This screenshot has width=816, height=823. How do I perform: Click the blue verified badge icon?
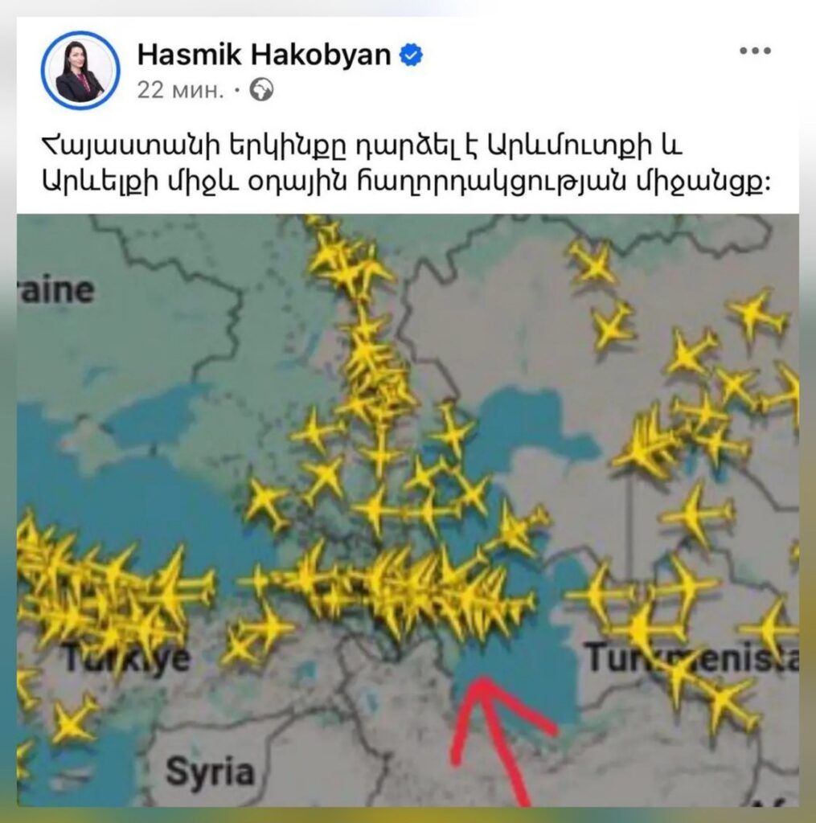(411, 55)
